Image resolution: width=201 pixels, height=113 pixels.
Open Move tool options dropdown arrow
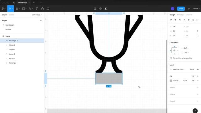[x=13, y=9]
